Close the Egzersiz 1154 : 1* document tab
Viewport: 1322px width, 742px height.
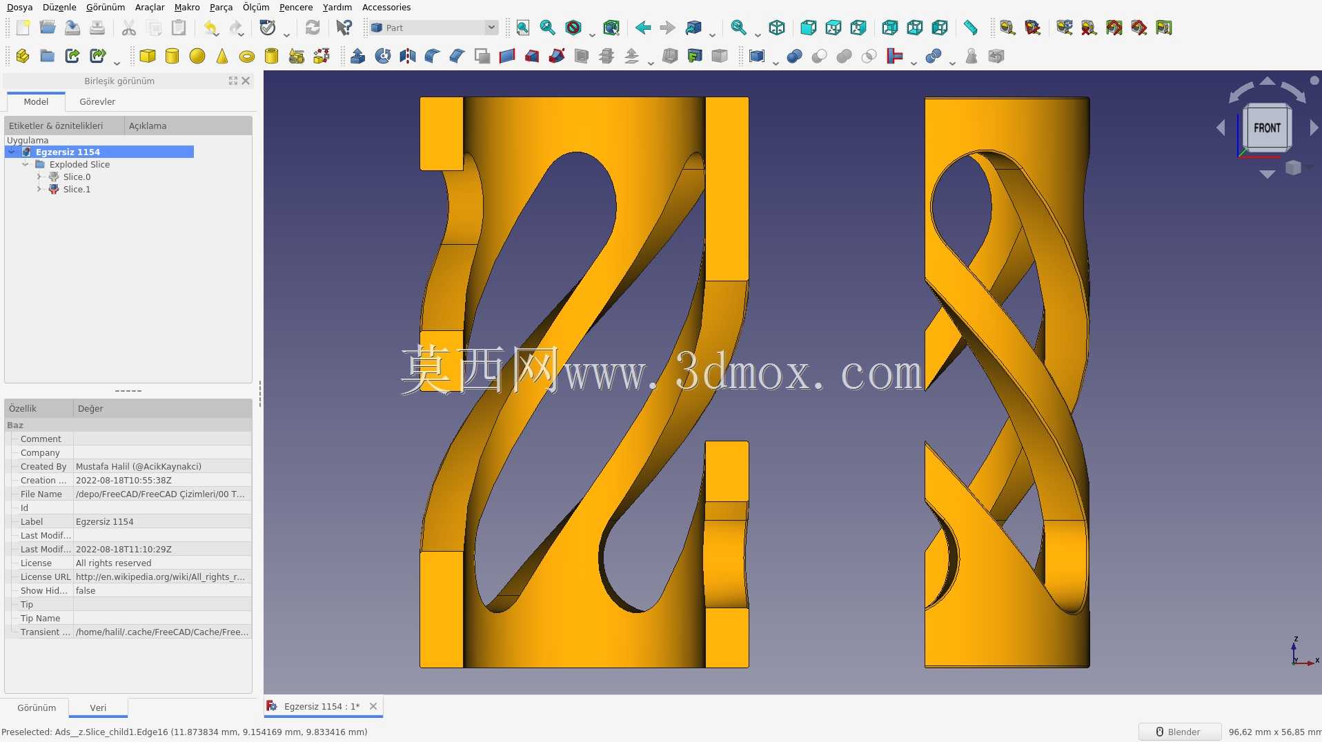pos(373,706)
